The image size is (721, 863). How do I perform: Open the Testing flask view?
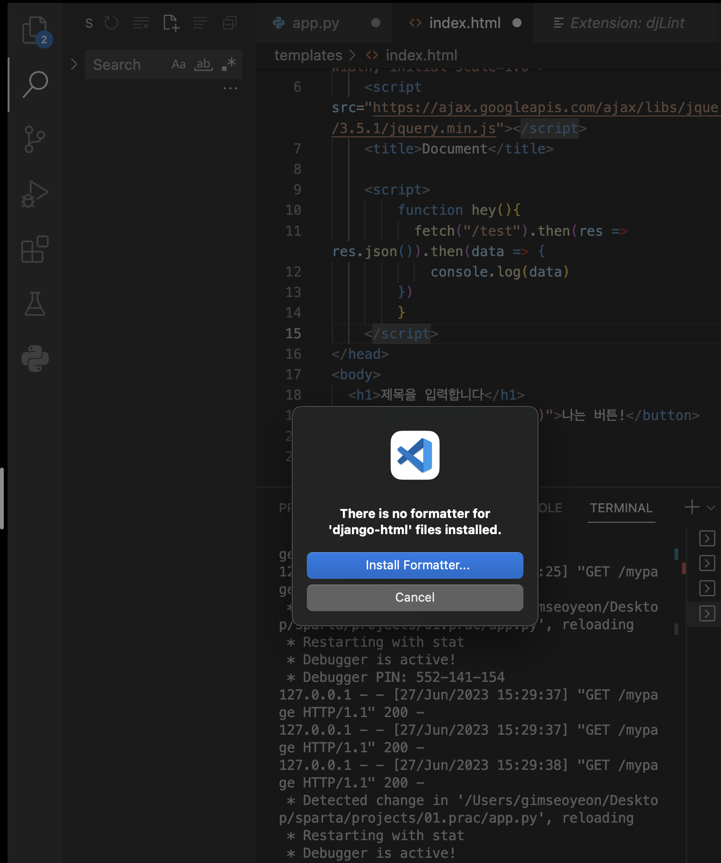pos(35,304)
